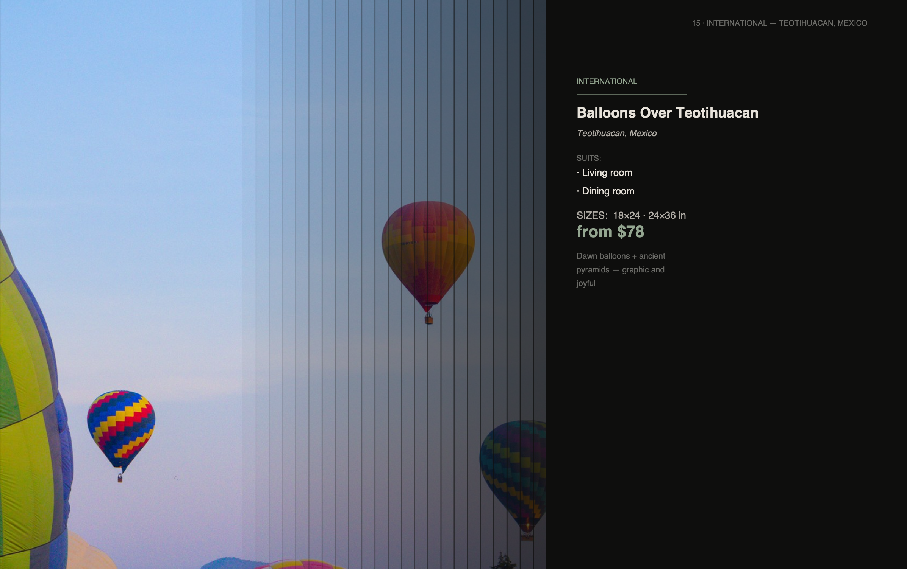
Task: Click the 'from $78' price
Action: tap(610, 232)
